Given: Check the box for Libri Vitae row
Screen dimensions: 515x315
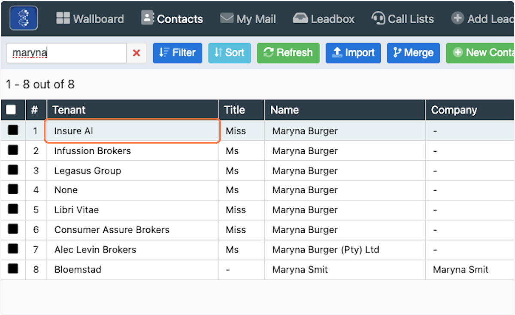Looking at the screenshot, I should (x=13, y=209).
